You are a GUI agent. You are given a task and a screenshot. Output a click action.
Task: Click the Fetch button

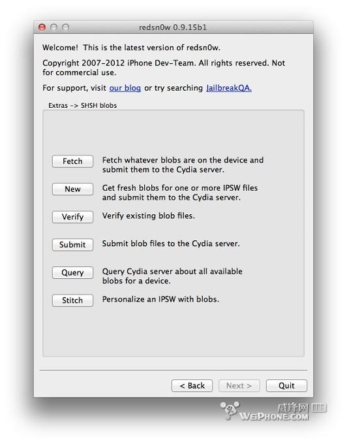(72, 161)
